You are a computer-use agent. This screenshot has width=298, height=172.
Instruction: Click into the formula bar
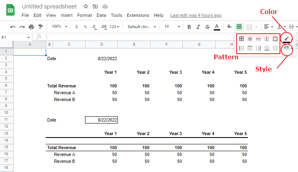point(141,37)
